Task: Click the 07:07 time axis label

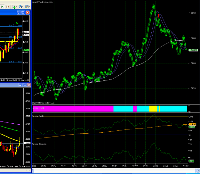Action: pyautogui.click(x=176, y=166)
